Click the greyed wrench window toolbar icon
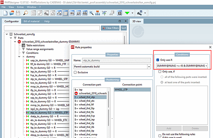The image size is (213, 138). point(40,13)
